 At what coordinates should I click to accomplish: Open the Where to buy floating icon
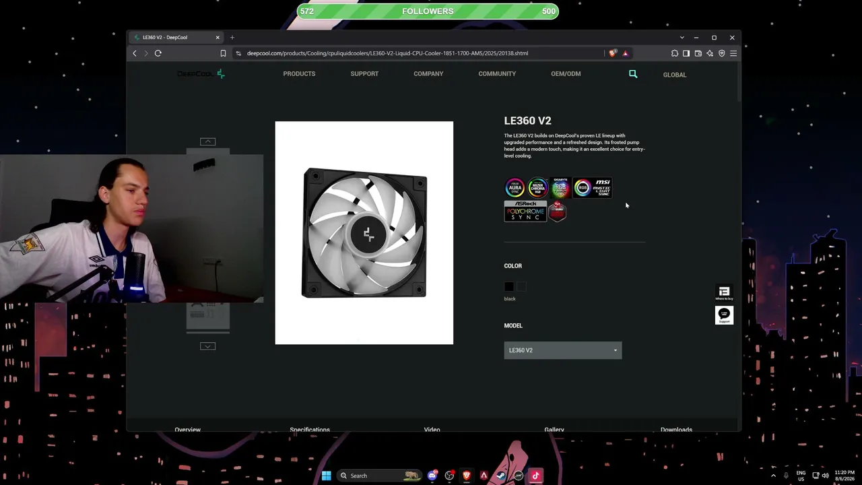tap(724, 293)
